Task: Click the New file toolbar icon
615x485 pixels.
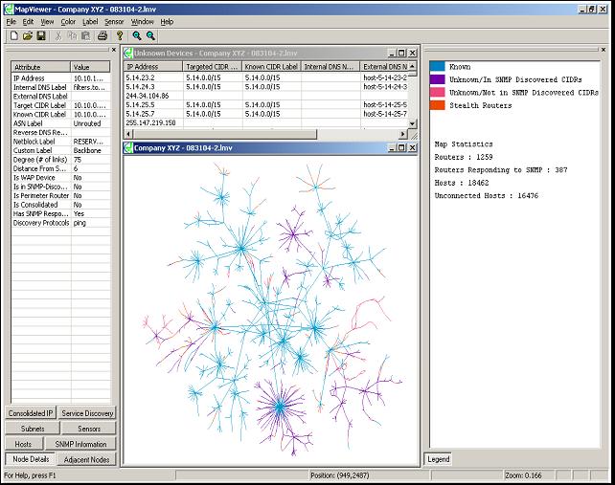Action: [14, 35]
